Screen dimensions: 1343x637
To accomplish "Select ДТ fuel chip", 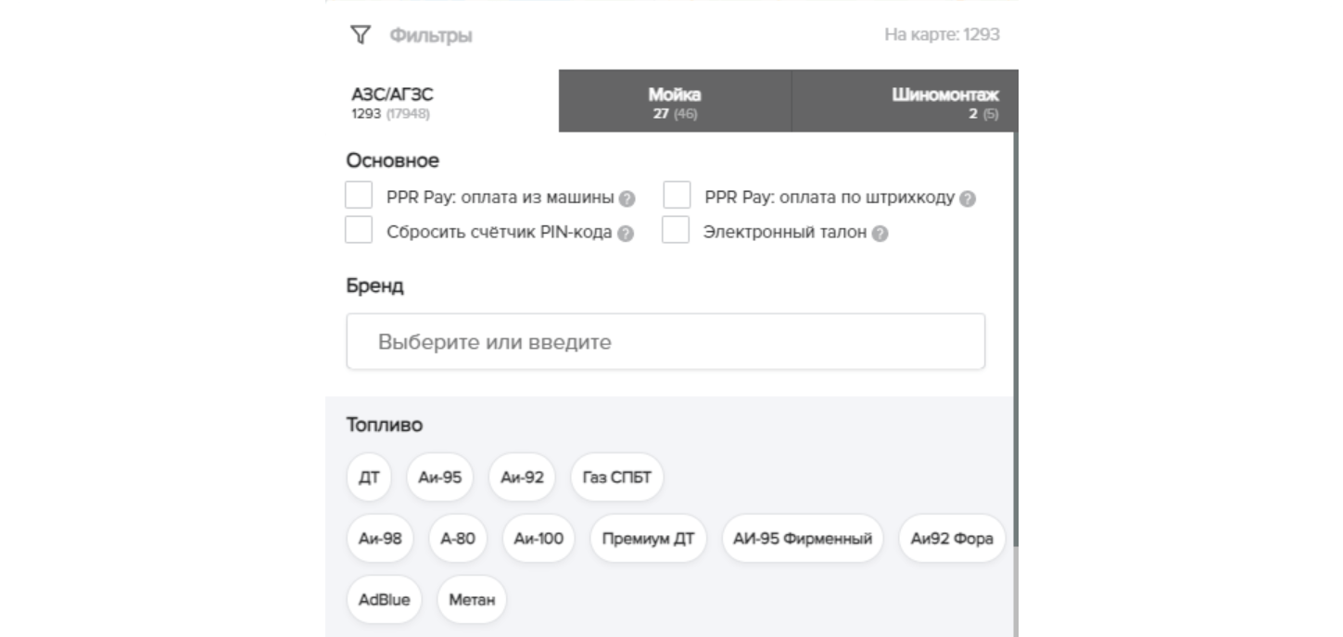I will point(369,478).
